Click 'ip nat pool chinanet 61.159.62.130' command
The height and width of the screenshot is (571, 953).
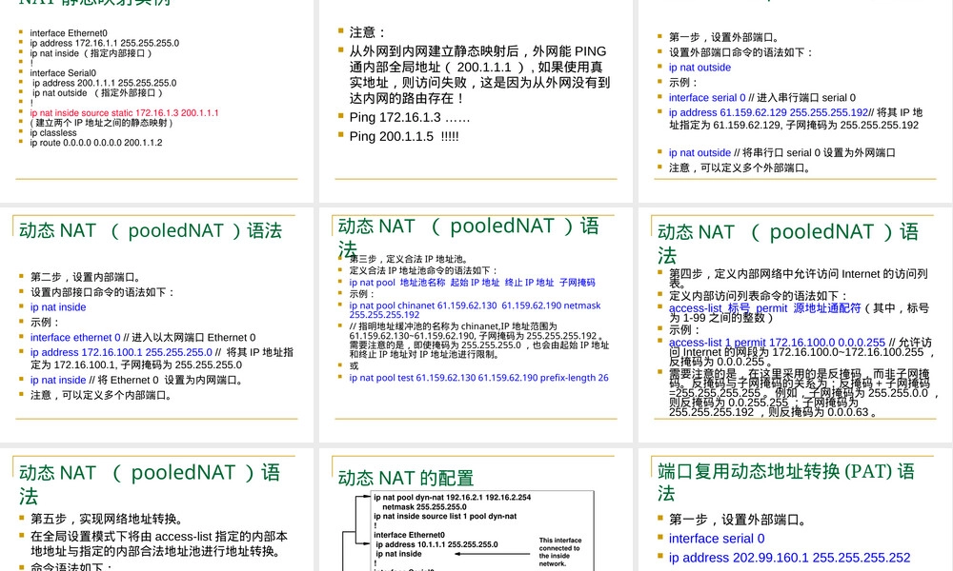(x=475, y=310)
